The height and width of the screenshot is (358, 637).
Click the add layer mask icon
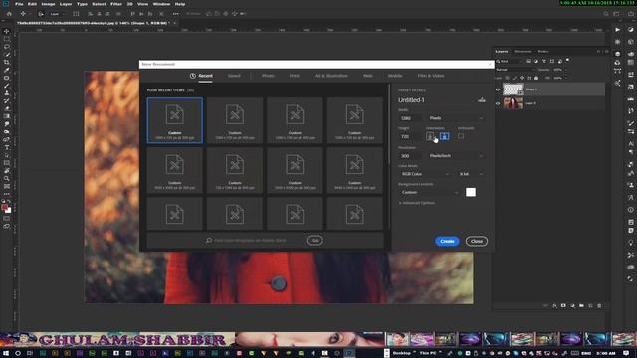[x=563, y=305]
